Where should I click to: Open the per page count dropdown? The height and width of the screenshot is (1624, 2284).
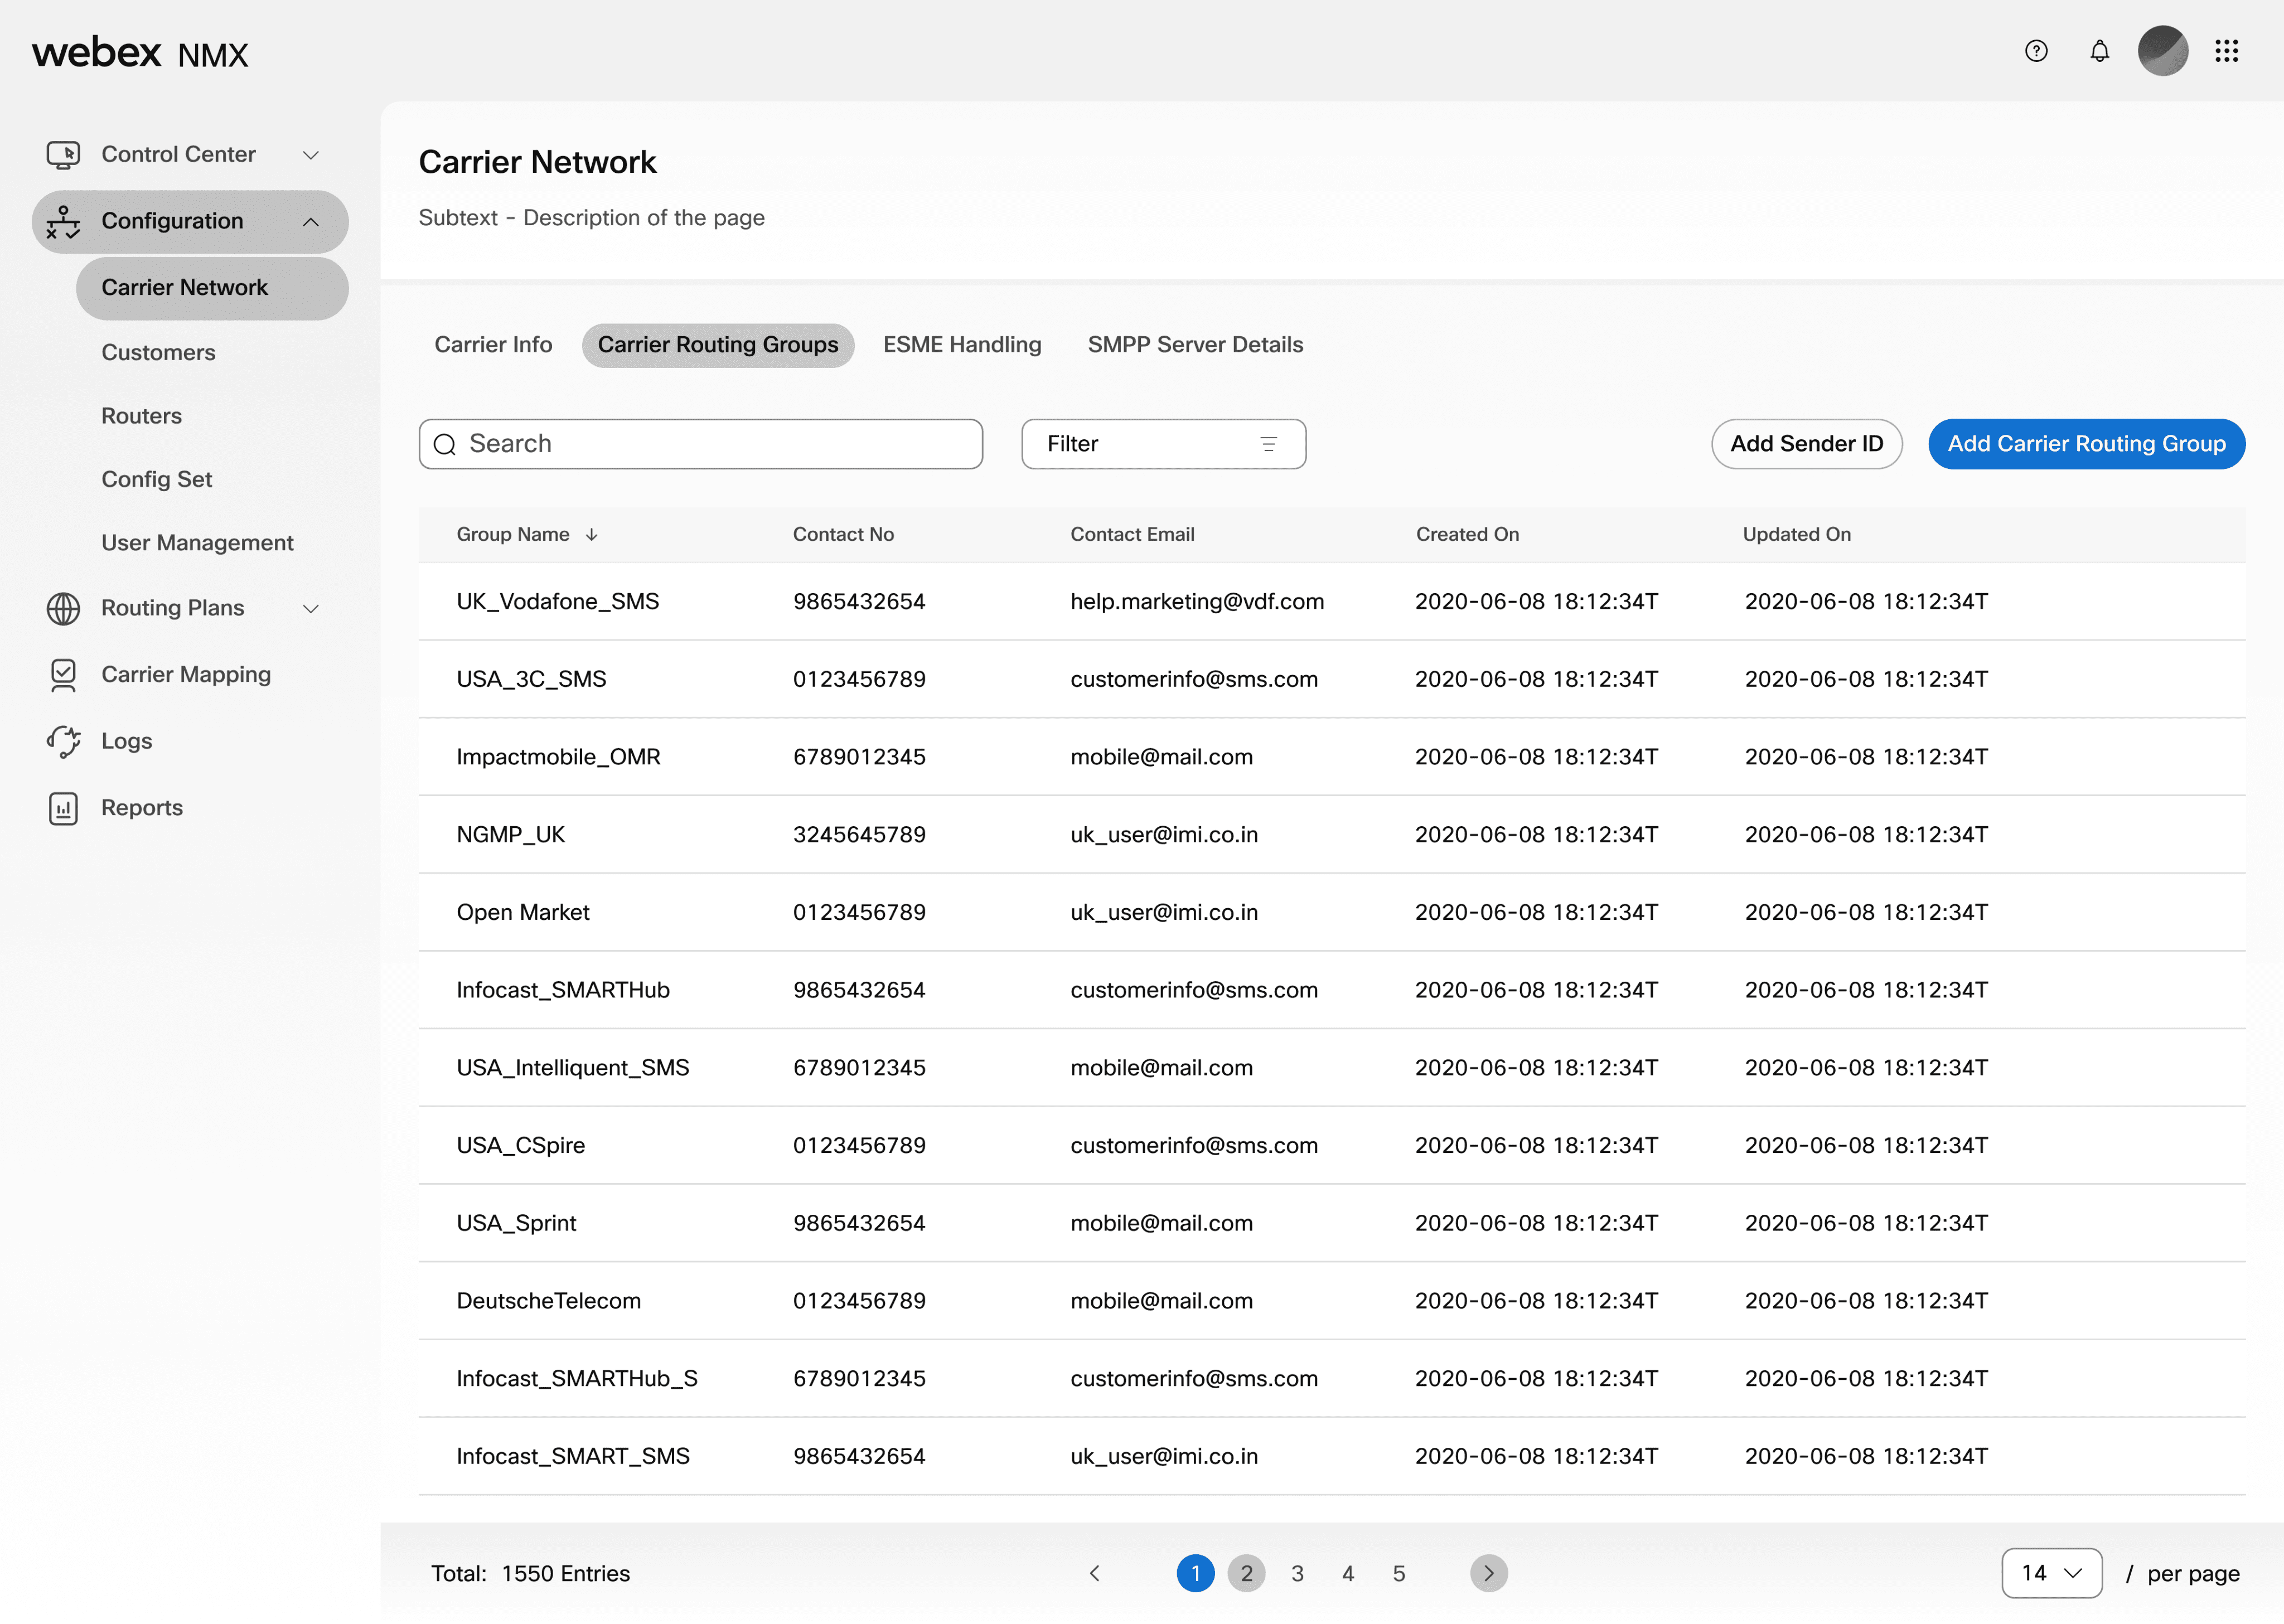tap(2051, 1573)
